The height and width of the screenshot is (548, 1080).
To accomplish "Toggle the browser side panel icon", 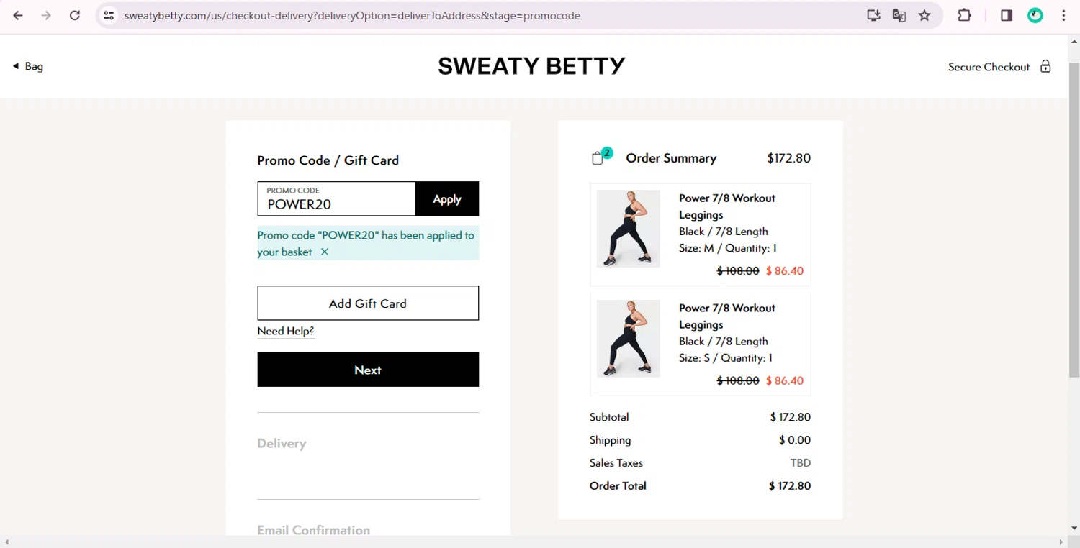I will coord(1007,15).
